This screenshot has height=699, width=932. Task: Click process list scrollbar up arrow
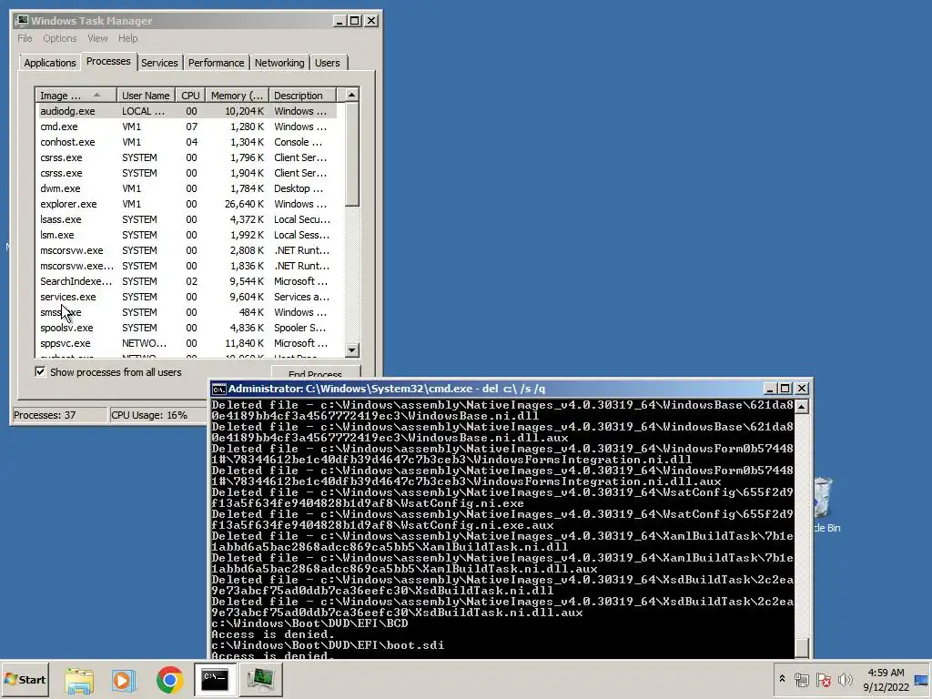(352, 95)
